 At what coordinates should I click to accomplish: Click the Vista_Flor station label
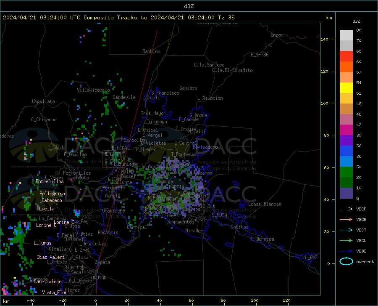pos(55,293)
